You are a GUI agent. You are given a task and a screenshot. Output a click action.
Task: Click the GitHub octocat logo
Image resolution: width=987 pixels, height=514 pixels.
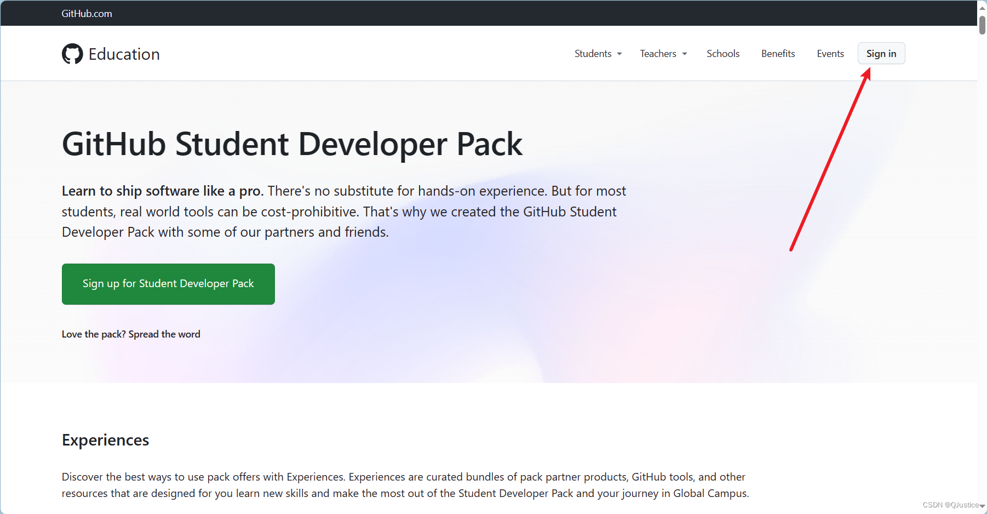(72, 53)
